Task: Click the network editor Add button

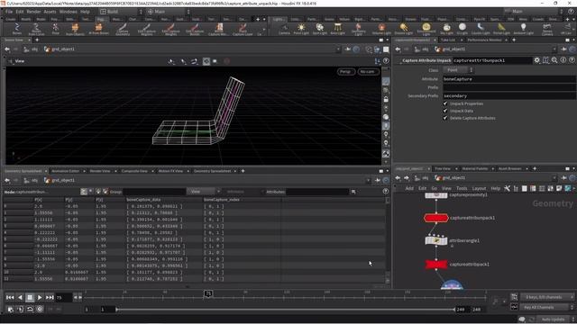Action: 409,188
